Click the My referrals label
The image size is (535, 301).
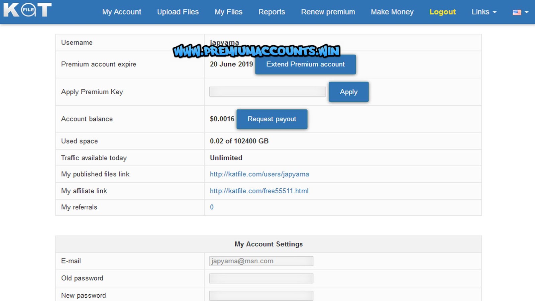(79, 207)
